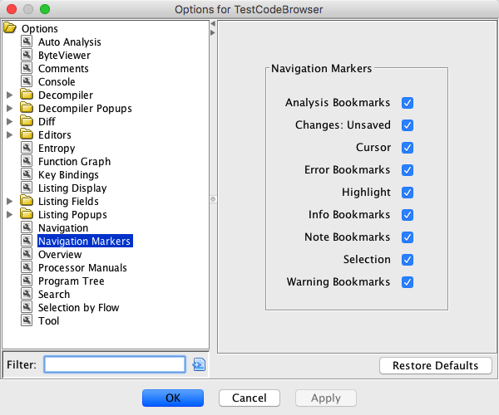Click the Decompiler folder icon
Screen dimensions: 499x415
(26, 95)
